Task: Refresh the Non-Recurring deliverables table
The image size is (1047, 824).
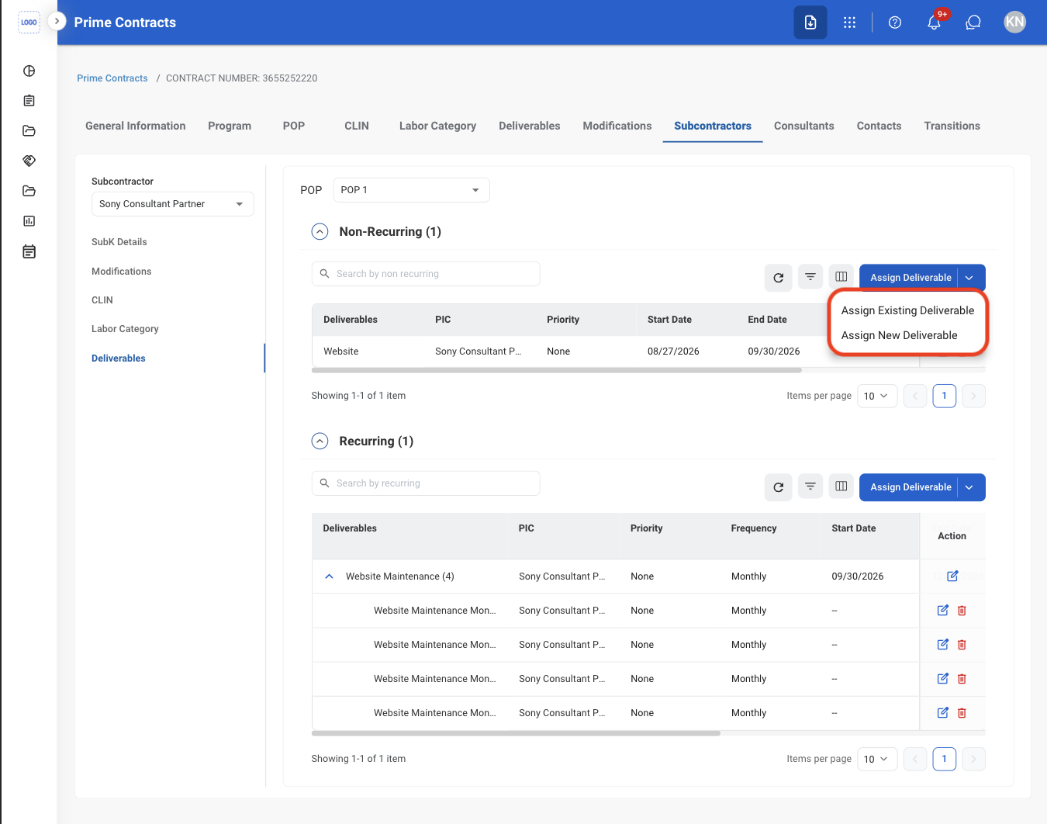Action: coord(779,278)
